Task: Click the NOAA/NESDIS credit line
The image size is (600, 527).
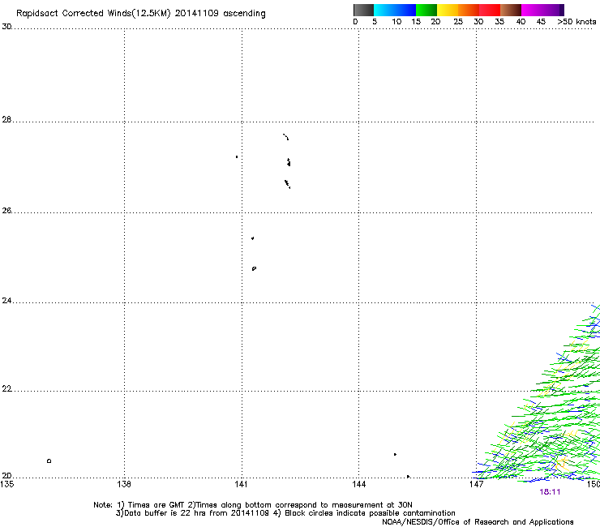Action: [x=478, y=522]
